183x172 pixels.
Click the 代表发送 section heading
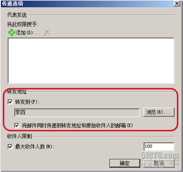pos(17,15)
